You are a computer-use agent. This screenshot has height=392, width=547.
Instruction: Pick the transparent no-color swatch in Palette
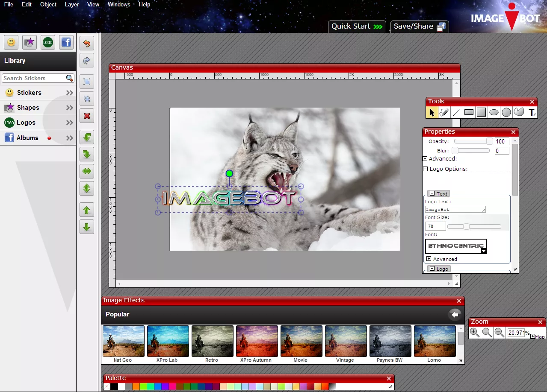[107, 386]
